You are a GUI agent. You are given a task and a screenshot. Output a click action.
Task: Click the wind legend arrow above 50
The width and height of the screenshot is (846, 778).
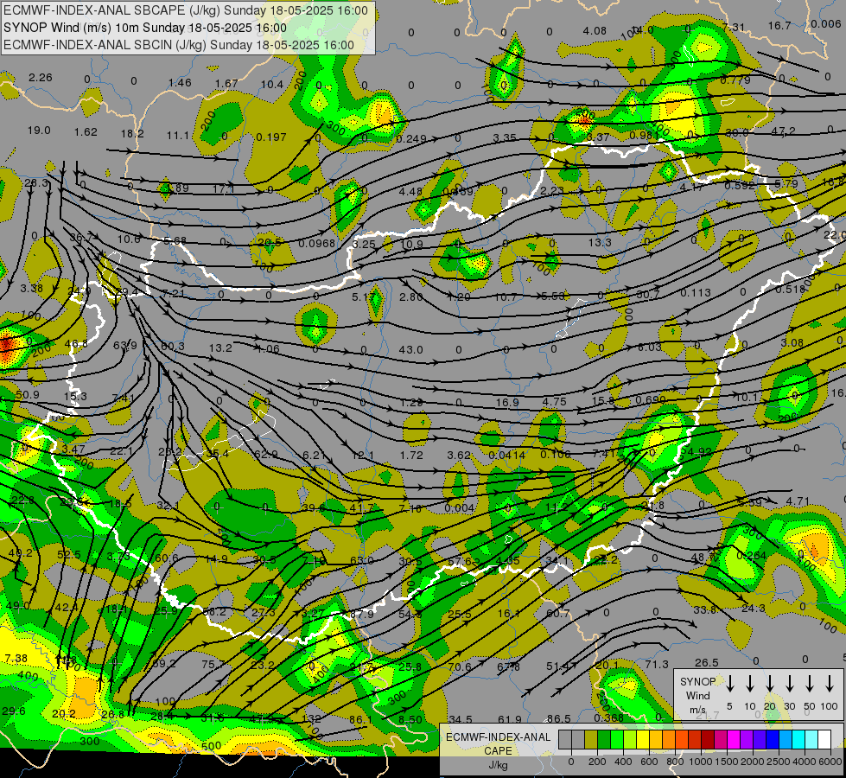pyautogui.click(x=810, y=683)
